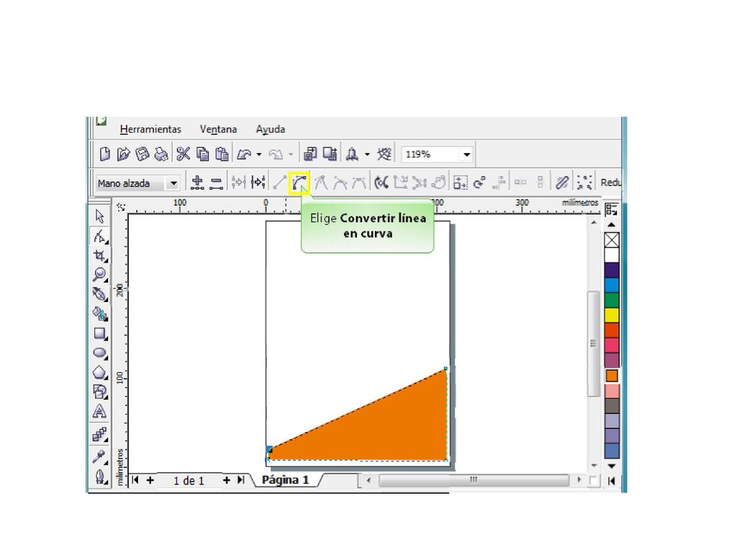Screen dimensions: 737x552
Task: Click the Add nodes icon
Action: point(197,183)
